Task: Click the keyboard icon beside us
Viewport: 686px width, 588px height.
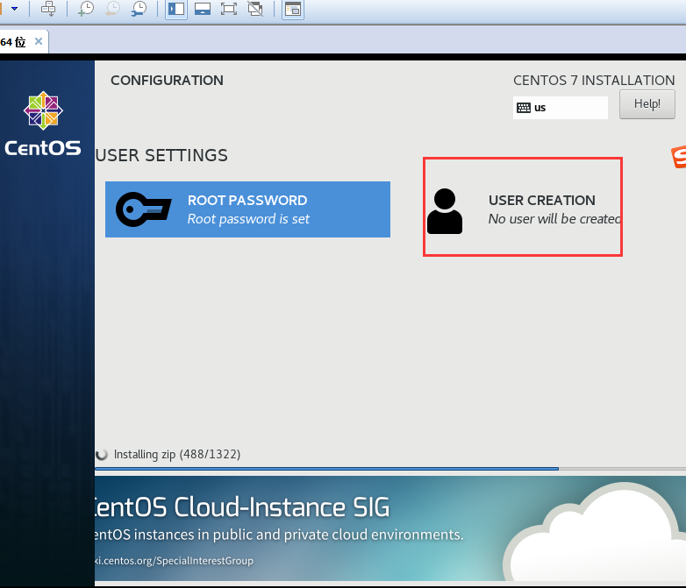Action: coord(523,108)
